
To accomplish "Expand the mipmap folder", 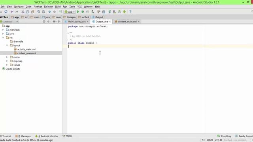I will [7, 61].
